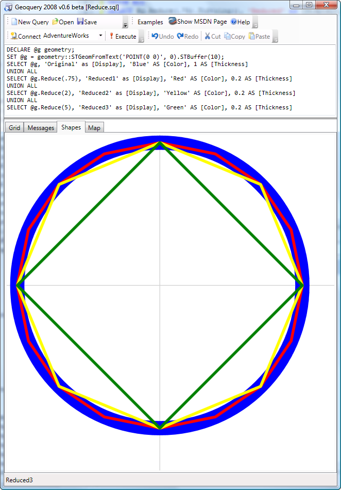Open the Help button
This screenshot has width=341, height=490.
pyautogui.click(x=240, y=22)
